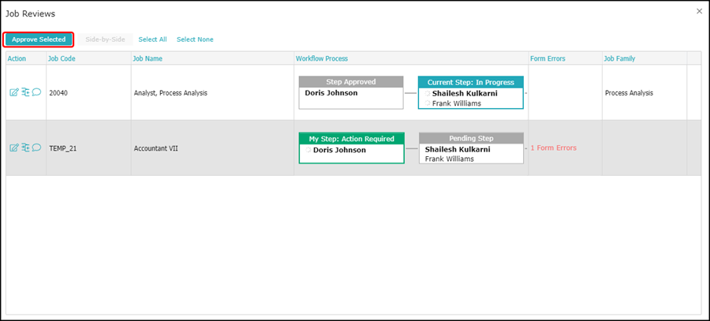Sort by the Job Name column header
The image size is (710, 321).
(x=148, y=58)
